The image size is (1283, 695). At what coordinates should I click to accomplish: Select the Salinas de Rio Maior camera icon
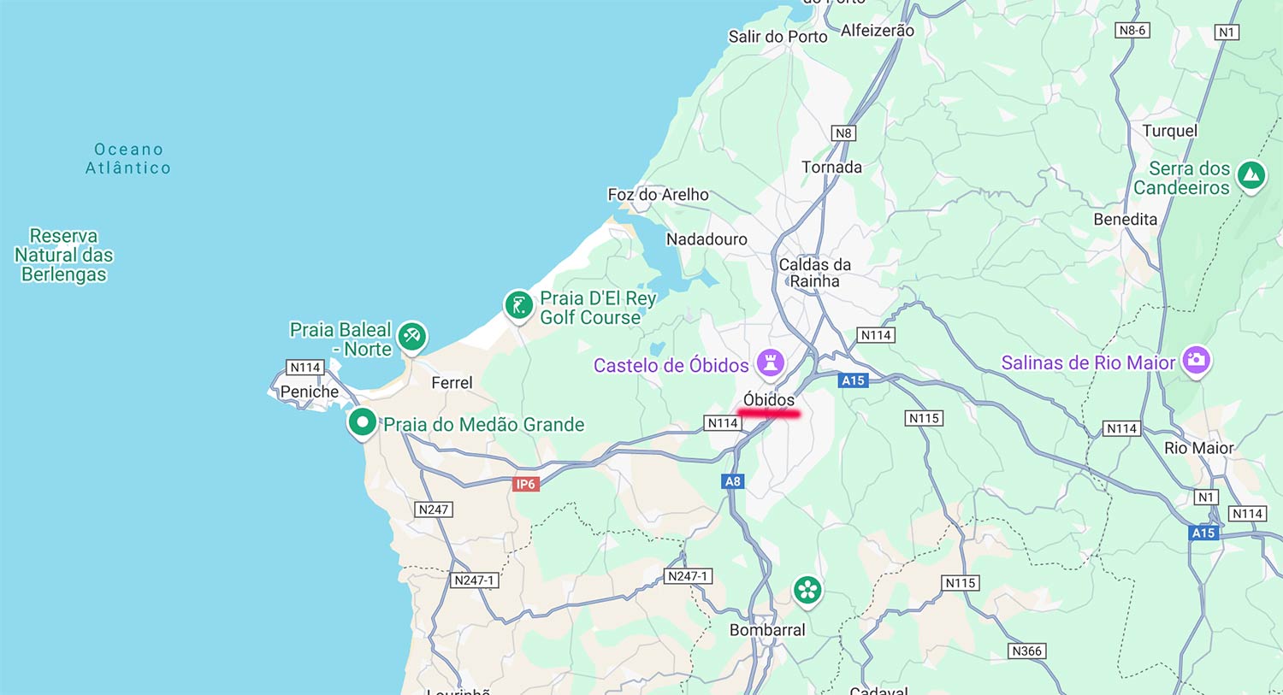1196,360
